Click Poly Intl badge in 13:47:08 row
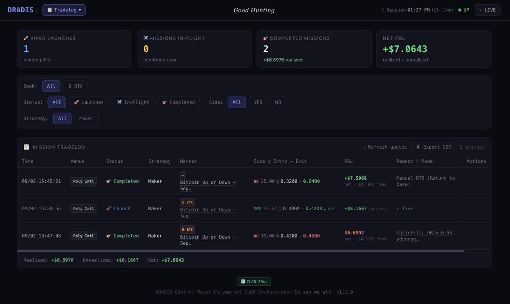 point(84,236)
